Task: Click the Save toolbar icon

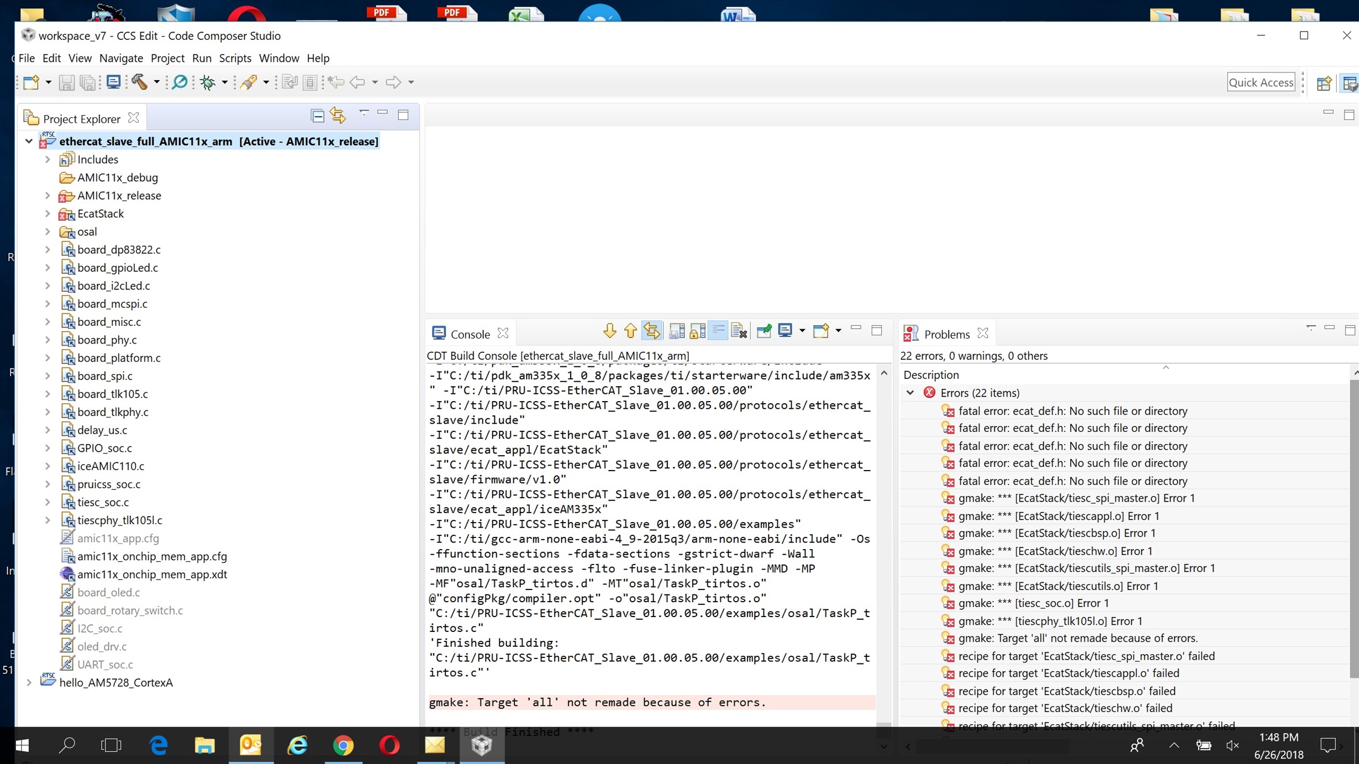Action: (66, 82)
